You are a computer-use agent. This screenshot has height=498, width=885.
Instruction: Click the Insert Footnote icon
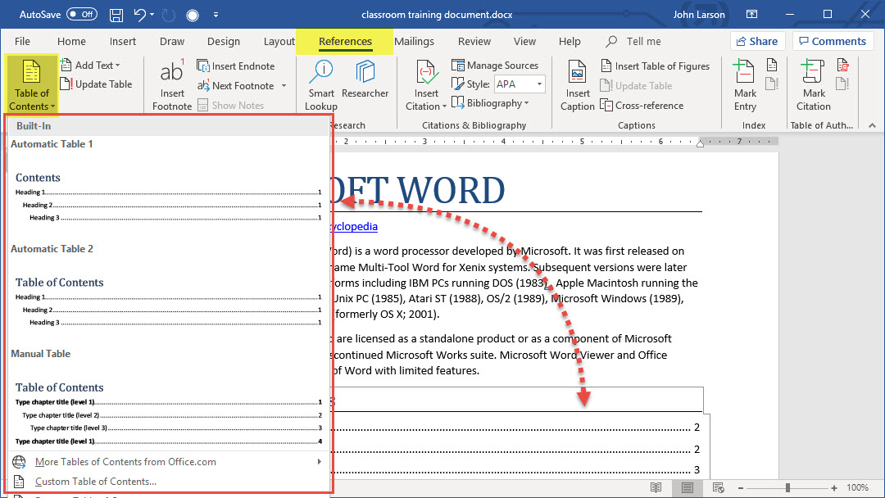172,85
